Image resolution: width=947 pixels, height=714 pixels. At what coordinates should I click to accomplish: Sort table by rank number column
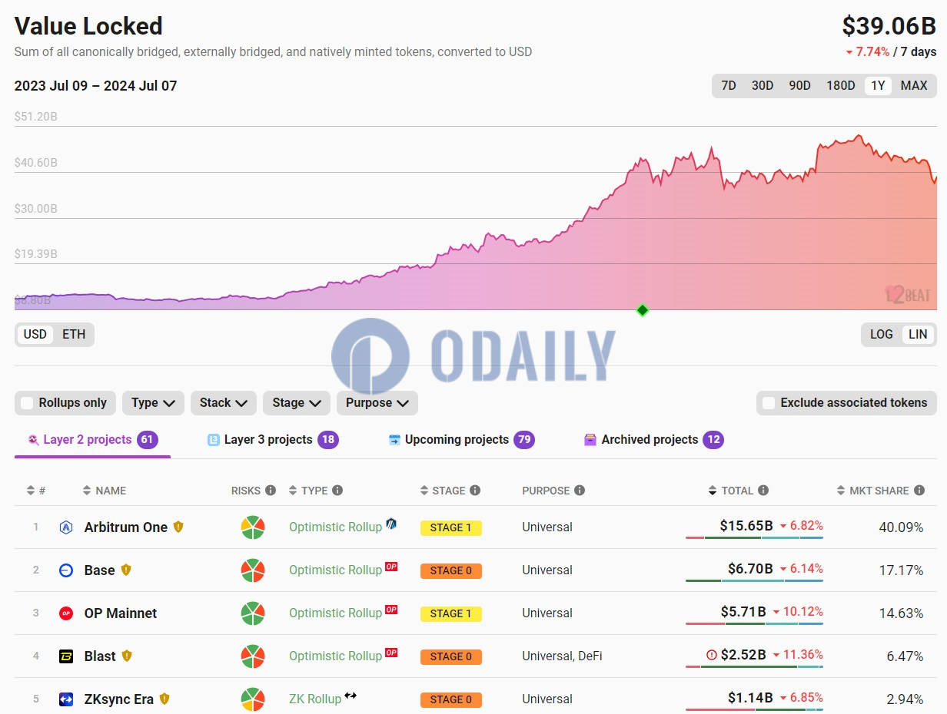click(x=35, y=491)
